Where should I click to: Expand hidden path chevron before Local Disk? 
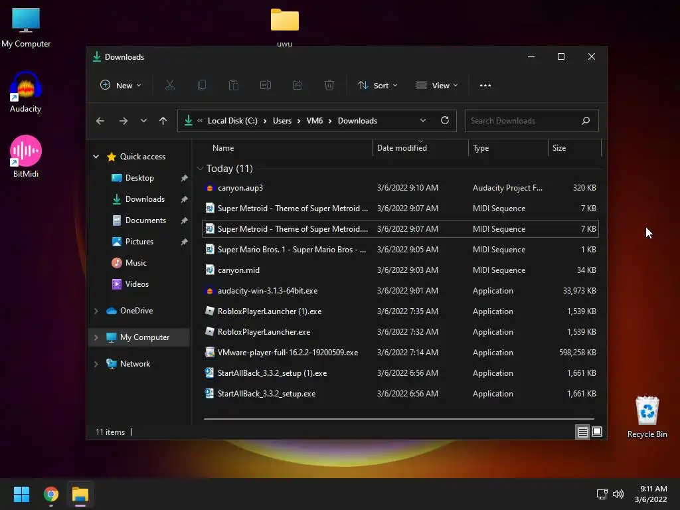point(200,121)
